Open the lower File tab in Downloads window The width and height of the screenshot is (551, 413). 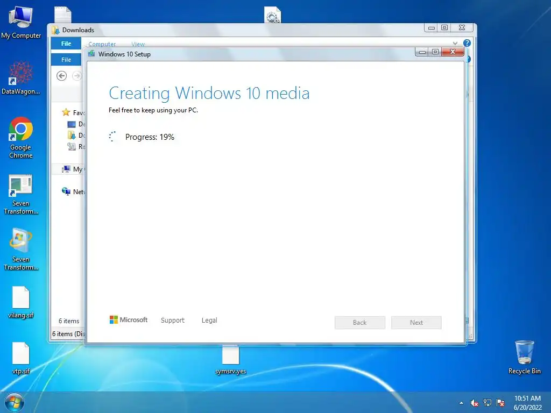click(66, 60)
